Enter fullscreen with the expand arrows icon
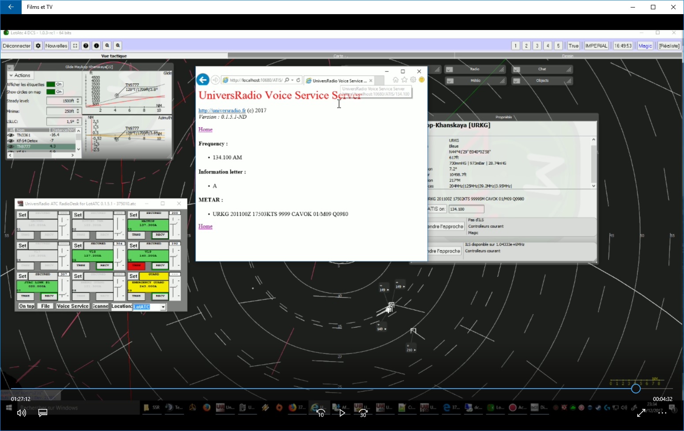 point(641,413)
